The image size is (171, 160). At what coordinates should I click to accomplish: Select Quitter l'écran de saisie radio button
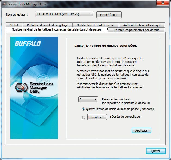(83, 109)
